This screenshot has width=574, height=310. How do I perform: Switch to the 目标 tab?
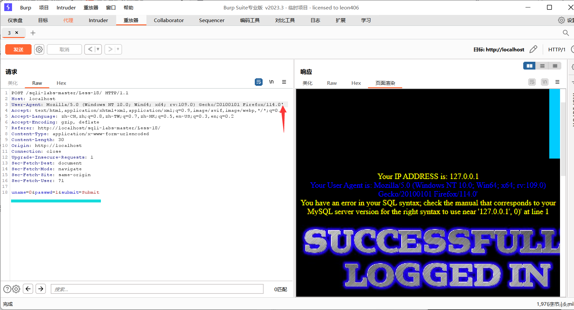point(43,20)
